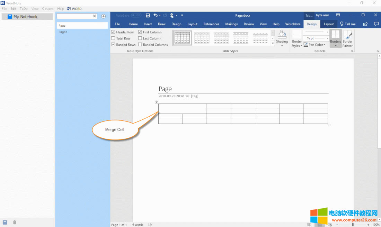Click the zoom slider in status bar

pyautogui.click(x=353, y=225)
